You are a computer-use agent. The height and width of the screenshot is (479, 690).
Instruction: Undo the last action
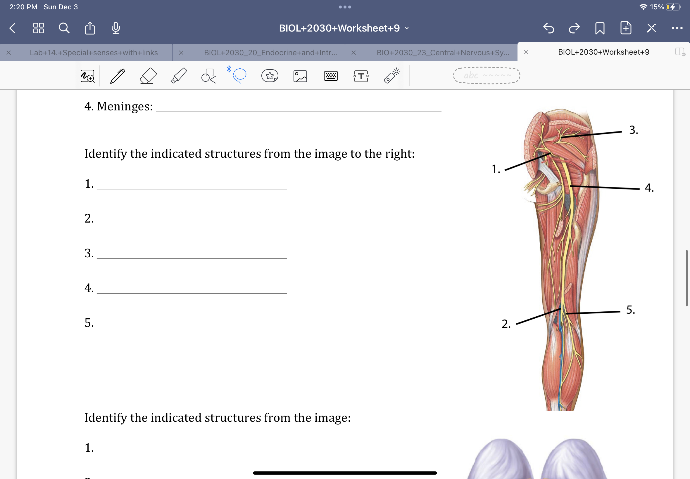pyautogui.click(x=549, y=28)
